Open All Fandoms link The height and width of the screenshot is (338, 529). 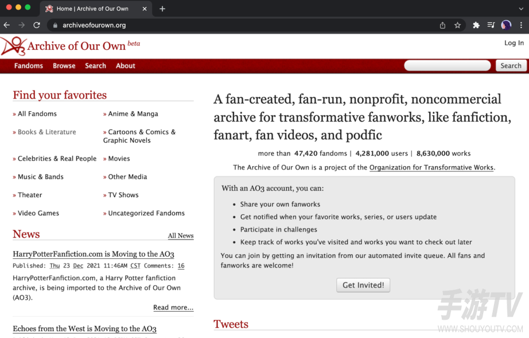click(x=37, y=114)
